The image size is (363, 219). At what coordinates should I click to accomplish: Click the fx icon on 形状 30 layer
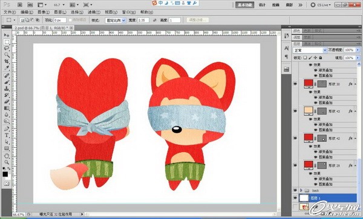[350, 84]
